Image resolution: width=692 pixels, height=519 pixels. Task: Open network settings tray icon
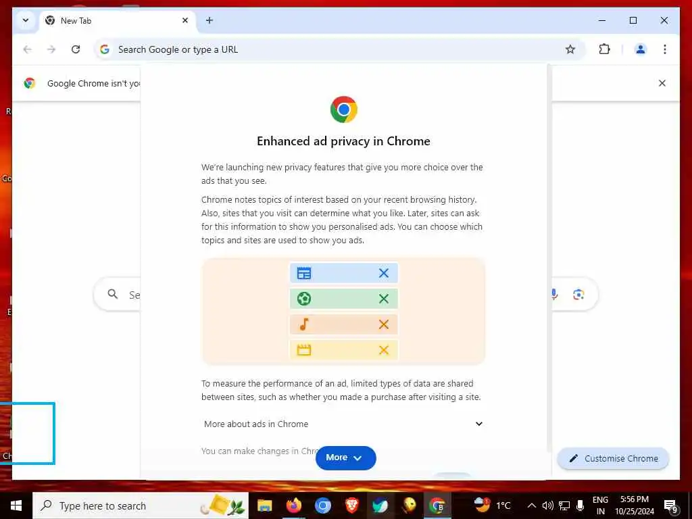coord(564,505)
